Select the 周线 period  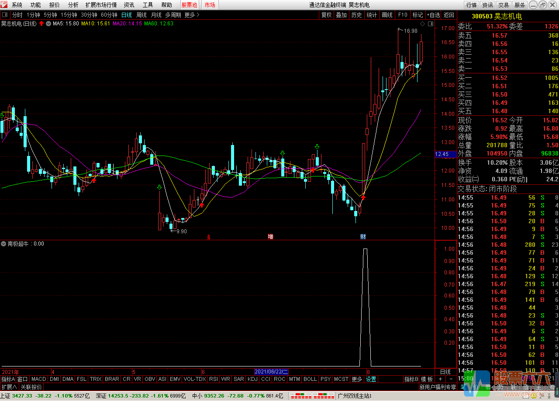tap(141, 15)
